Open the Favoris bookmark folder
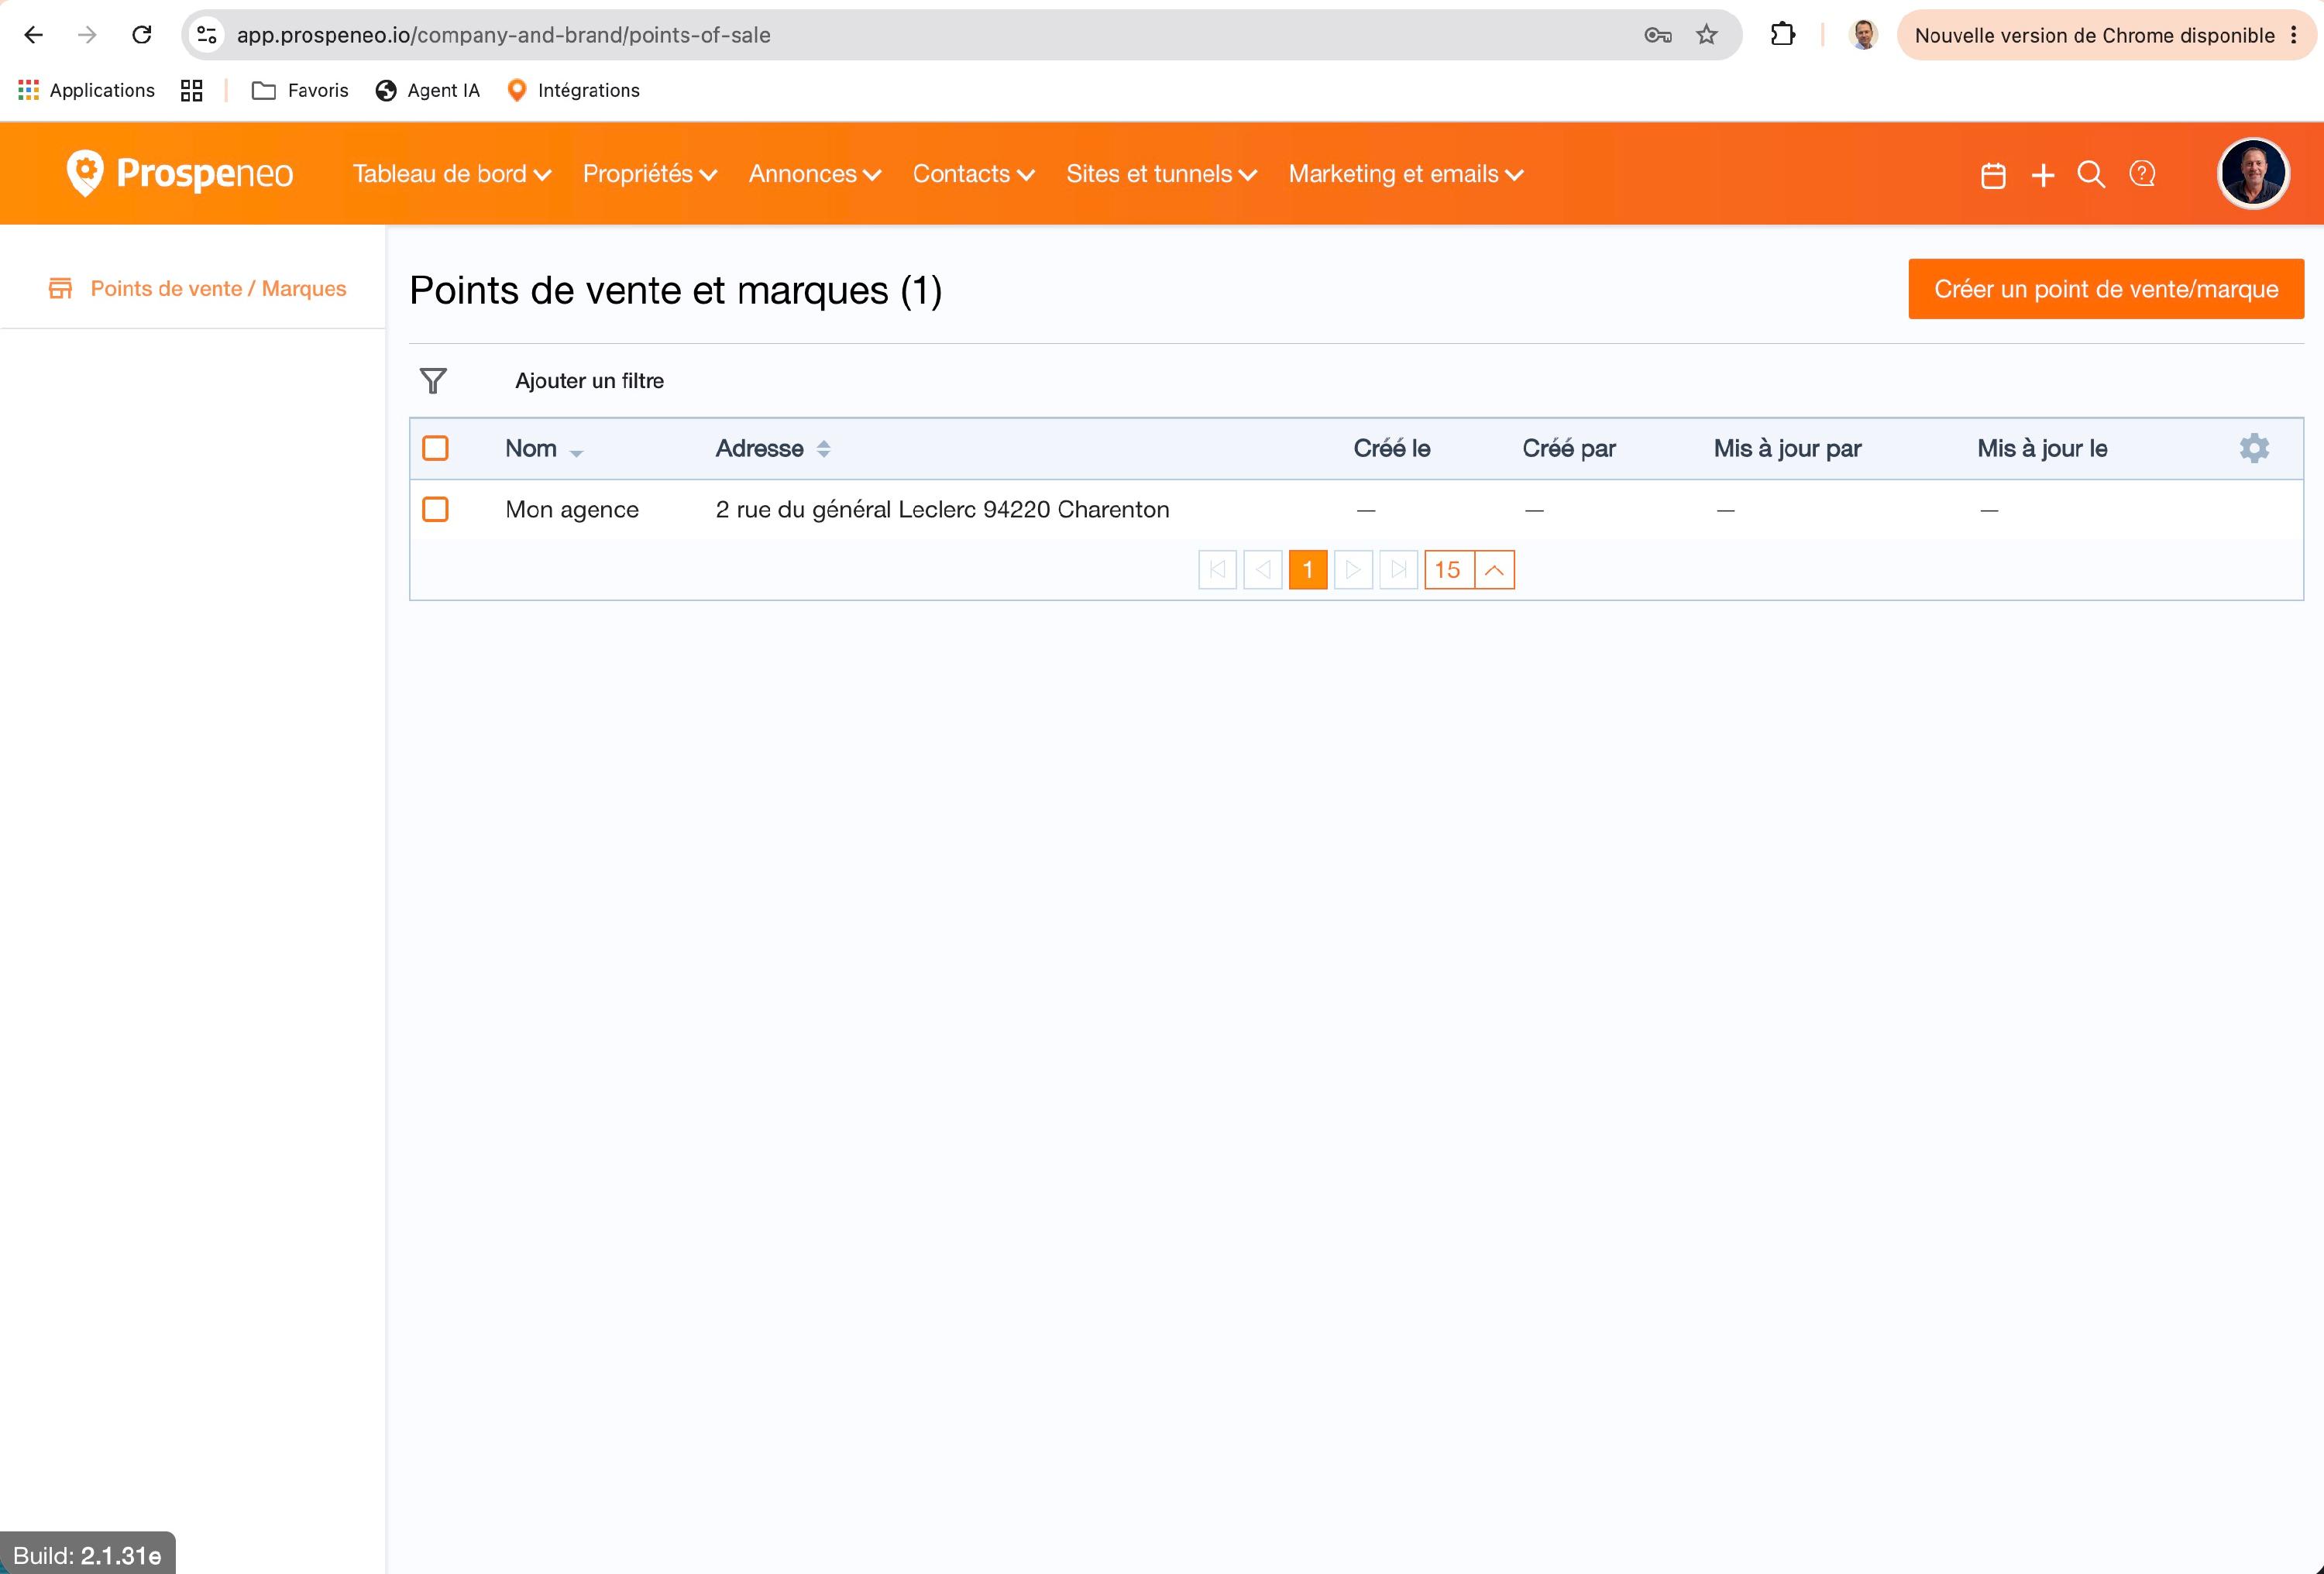The height and width of the screenshot is (1574, 2324). coord(300,90)
